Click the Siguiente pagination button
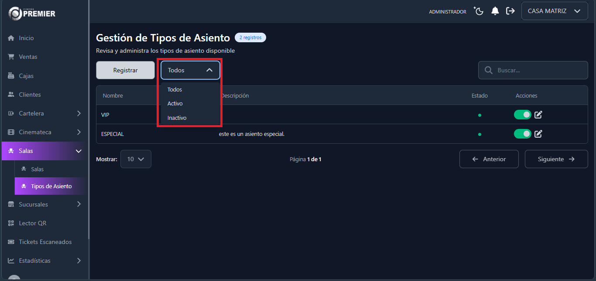 [556, 159]
